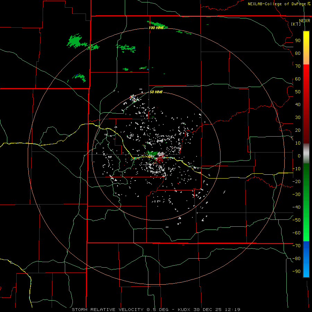Select the positive 20 scale label

pyautogui.click(x=298, y=130)
